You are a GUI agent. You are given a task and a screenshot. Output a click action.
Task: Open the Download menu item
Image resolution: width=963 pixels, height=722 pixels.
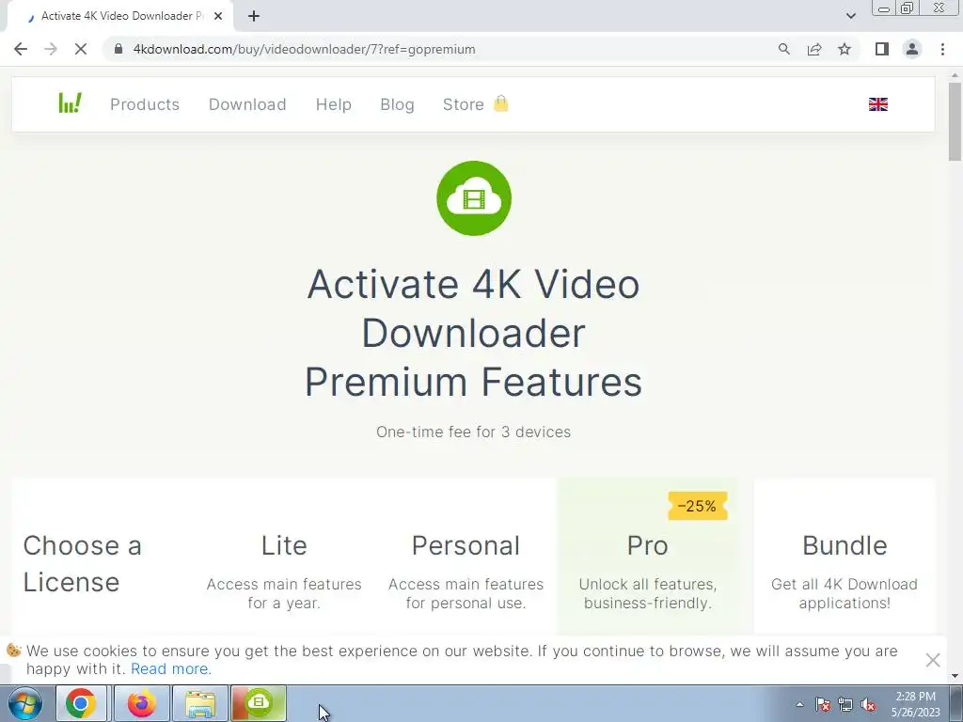pyautogui.click(x=247, y=104)
